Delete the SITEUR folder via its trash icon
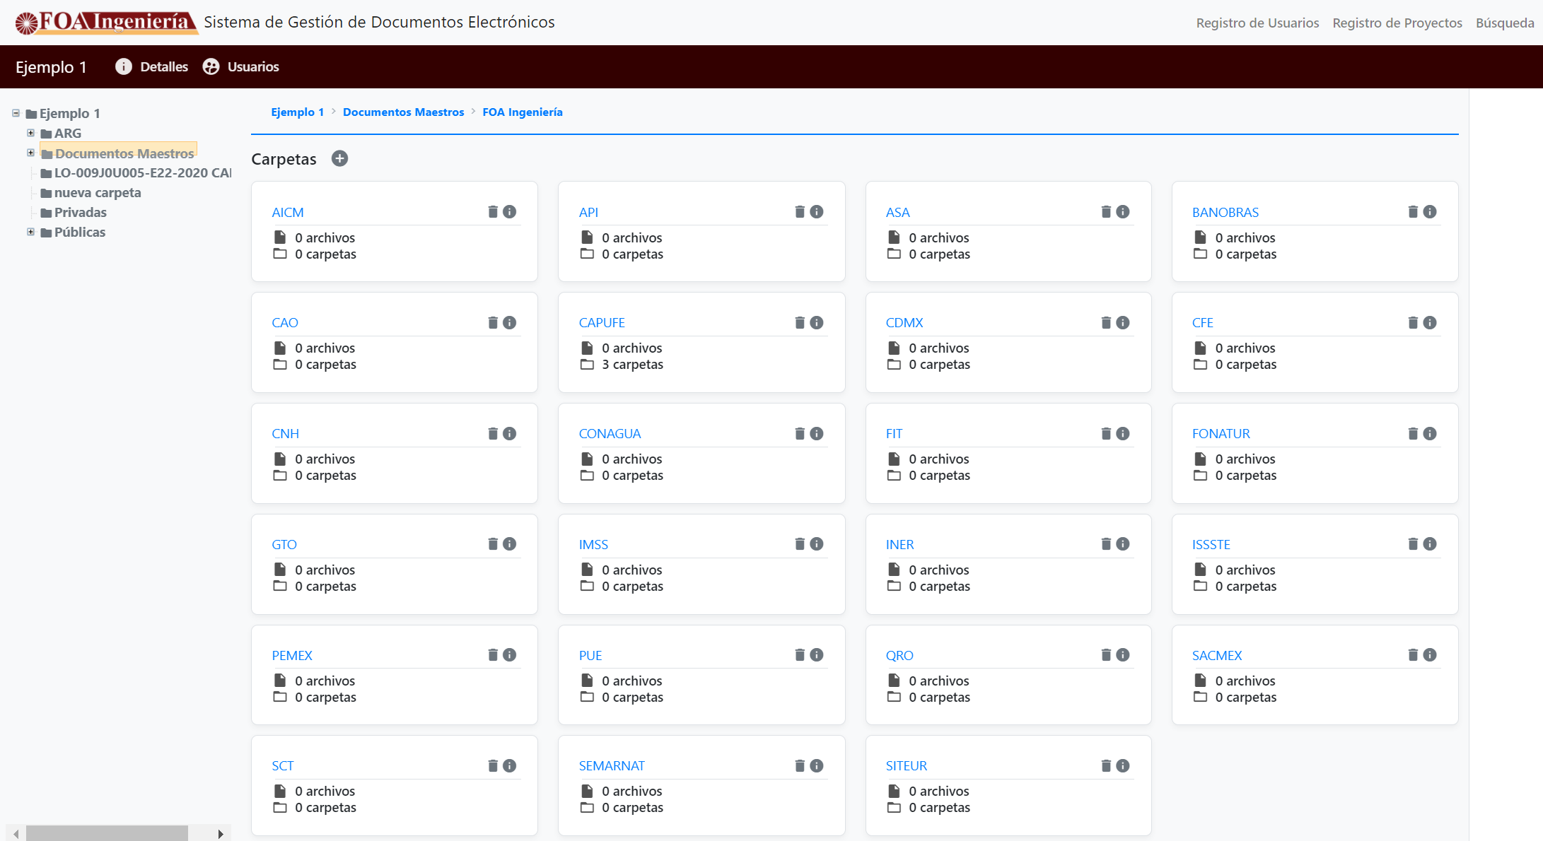This screenshot has width=1543, height=841. (x=1106, y=766)
